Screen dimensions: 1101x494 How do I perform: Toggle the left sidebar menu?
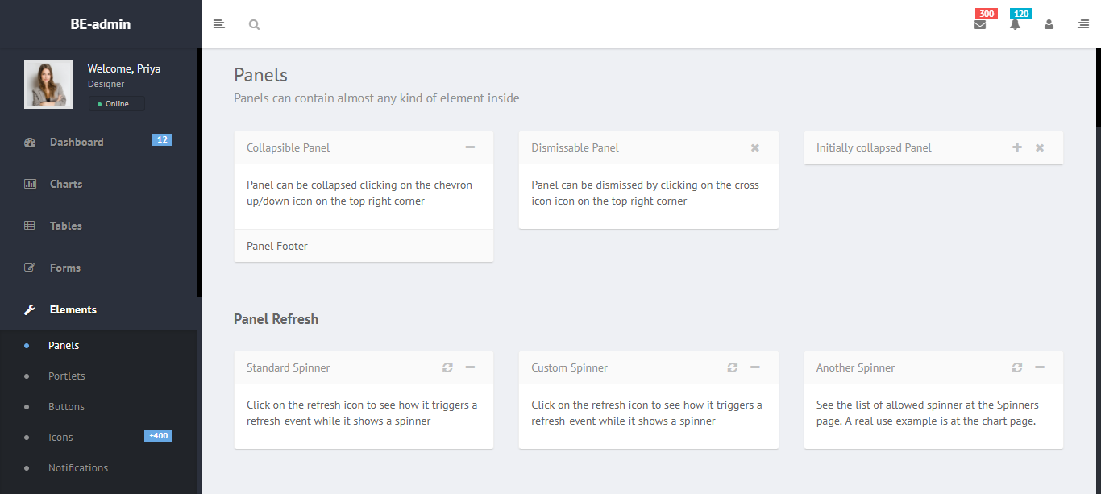218,24
